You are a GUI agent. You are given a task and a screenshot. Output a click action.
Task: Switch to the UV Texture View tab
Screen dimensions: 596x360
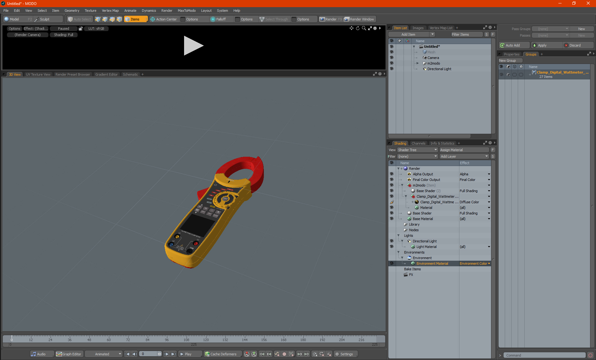[38, 74]
